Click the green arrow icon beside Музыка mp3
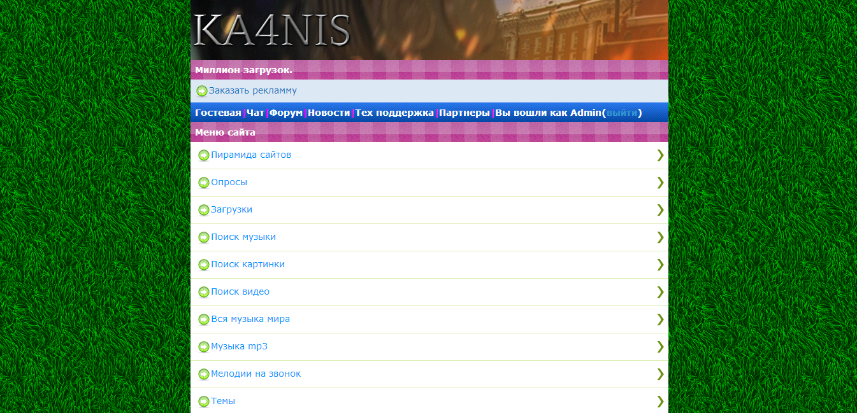The height and width of the screenshot is (413, 857). click(203, 347)
